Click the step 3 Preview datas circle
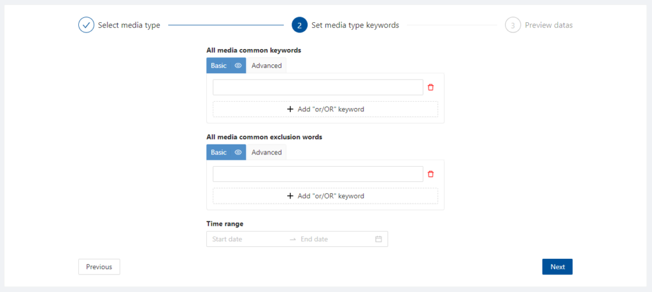This screenshot has width=652, height=292. tap(513, 25)
